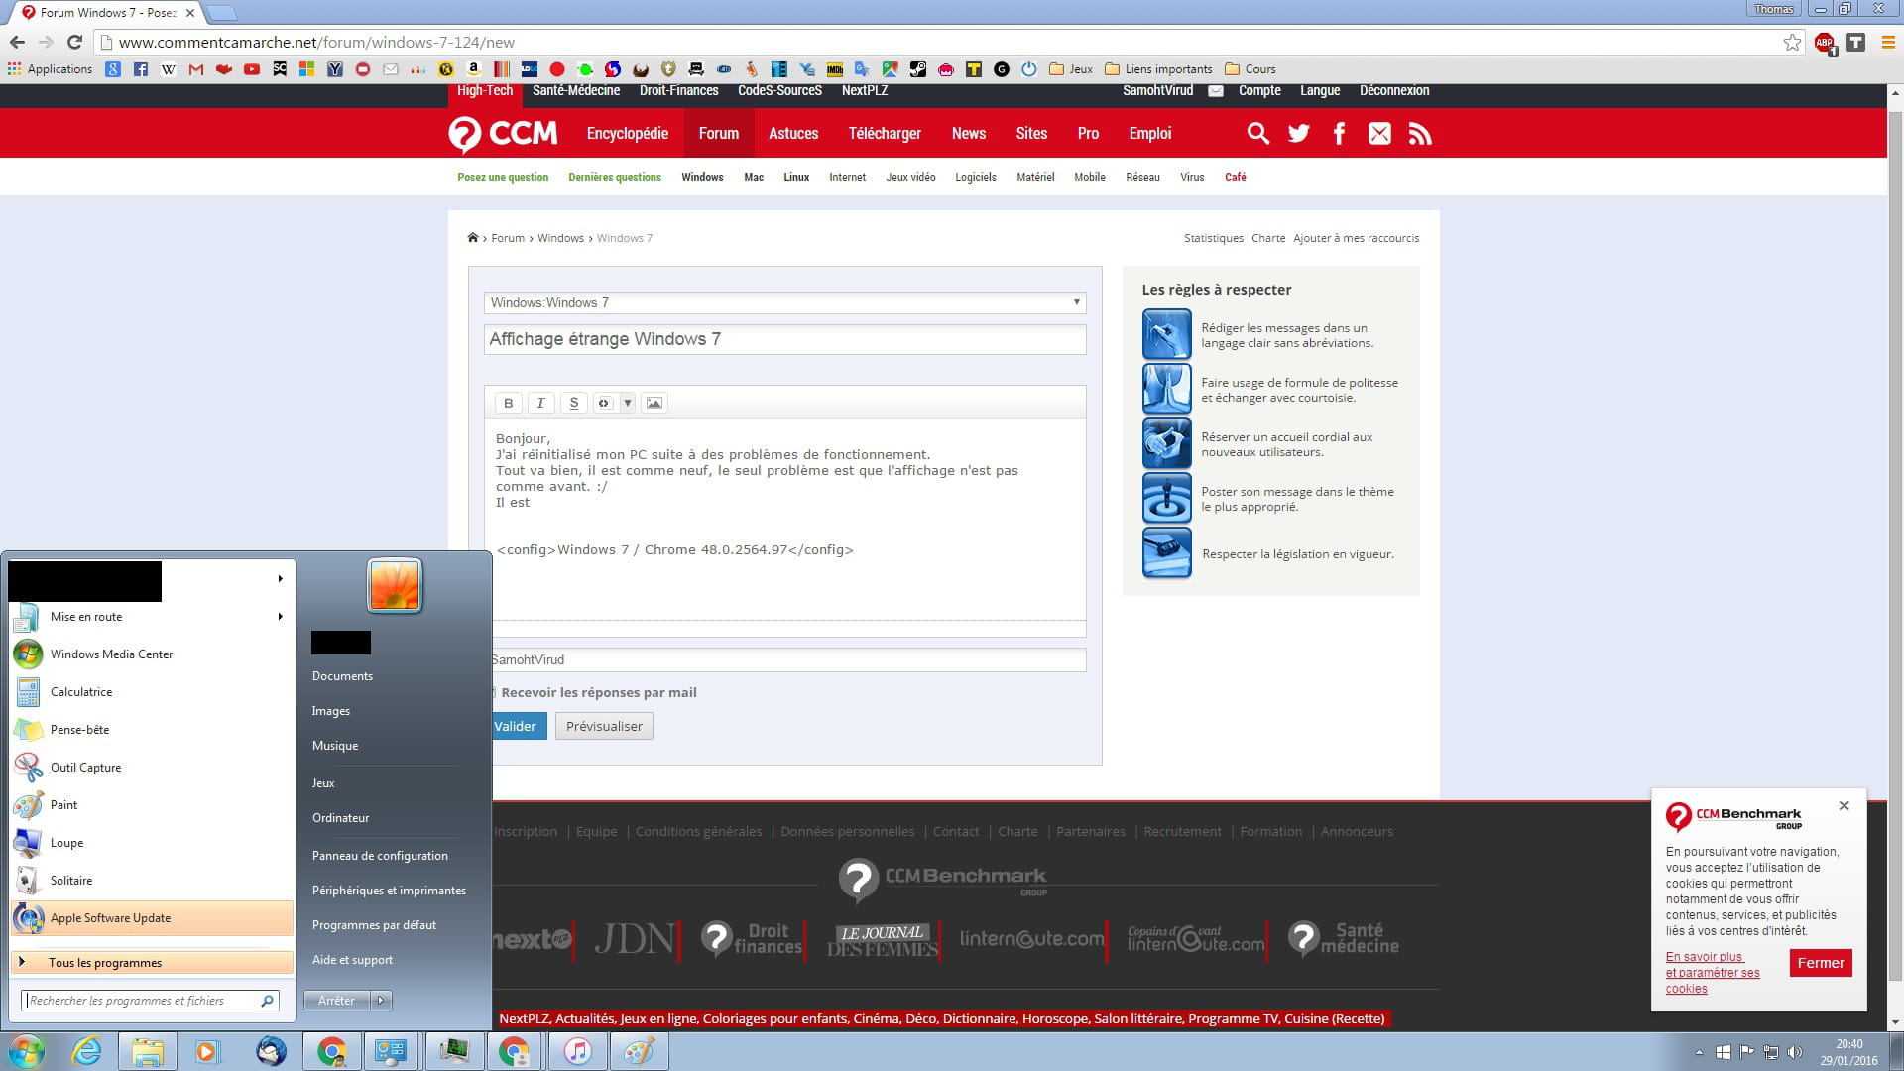Click the Bold formatting button in the editor
Screen dimensions: 1904x1071
(508, 403)
